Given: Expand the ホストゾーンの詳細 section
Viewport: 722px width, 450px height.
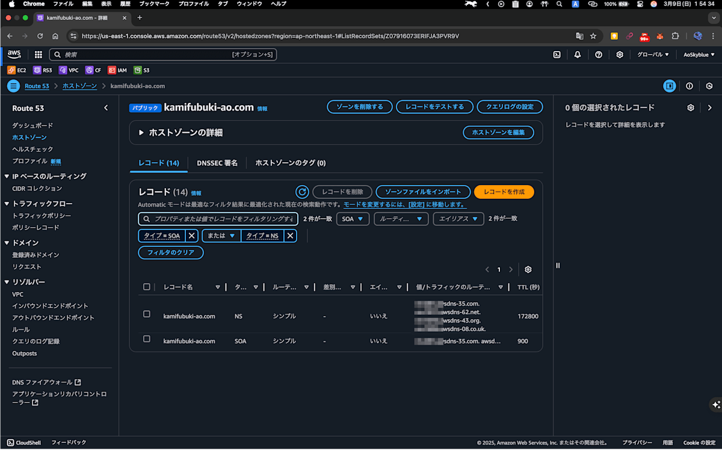Looking at the screenshot, I should point(143,132).
